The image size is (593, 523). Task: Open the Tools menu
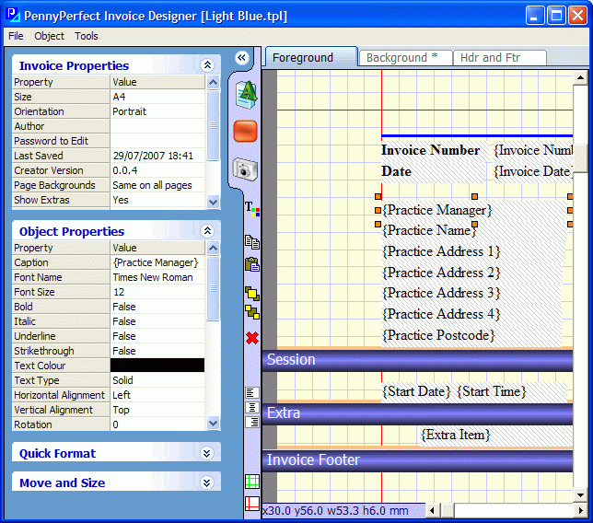pyautogui.click(x=87, y=36)
